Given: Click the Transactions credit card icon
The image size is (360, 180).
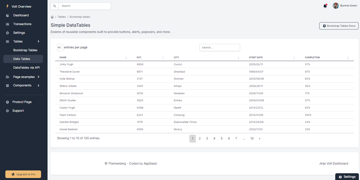Looking at the screenshot, I should 8,24.
